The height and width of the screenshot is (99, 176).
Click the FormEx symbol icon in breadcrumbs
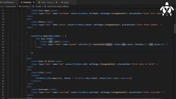click(33, 6)
